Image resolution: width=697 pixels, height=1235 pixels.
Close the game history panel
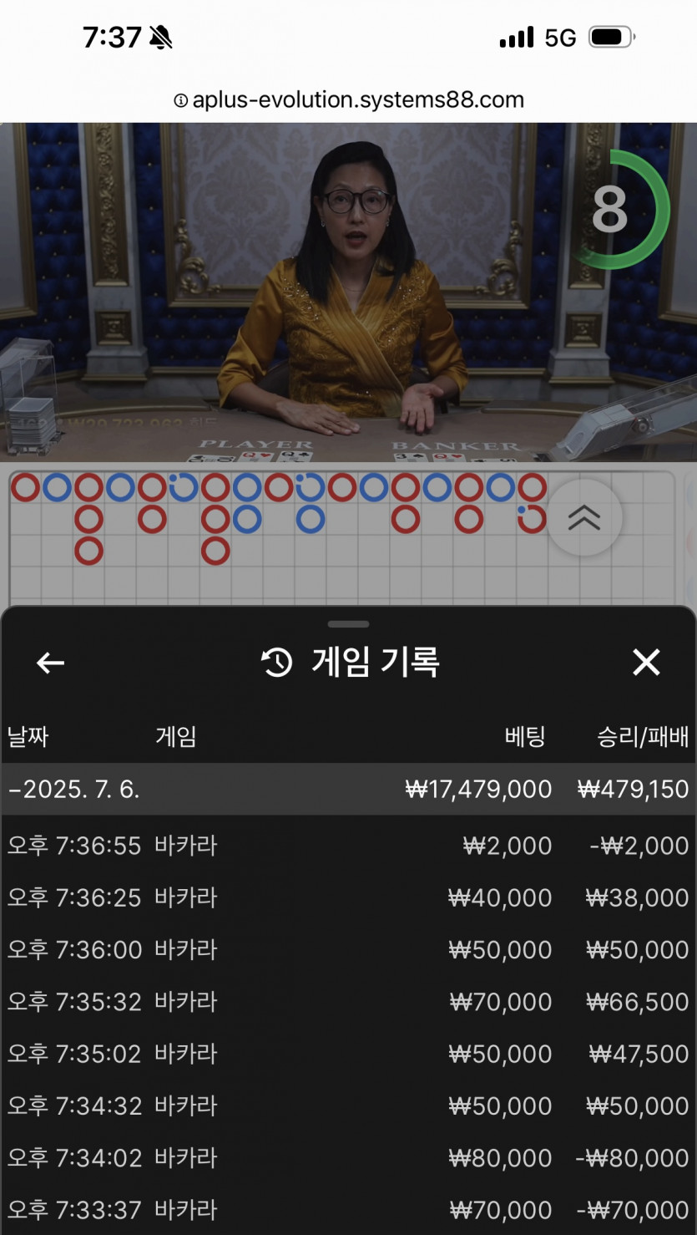pos(646,663)
